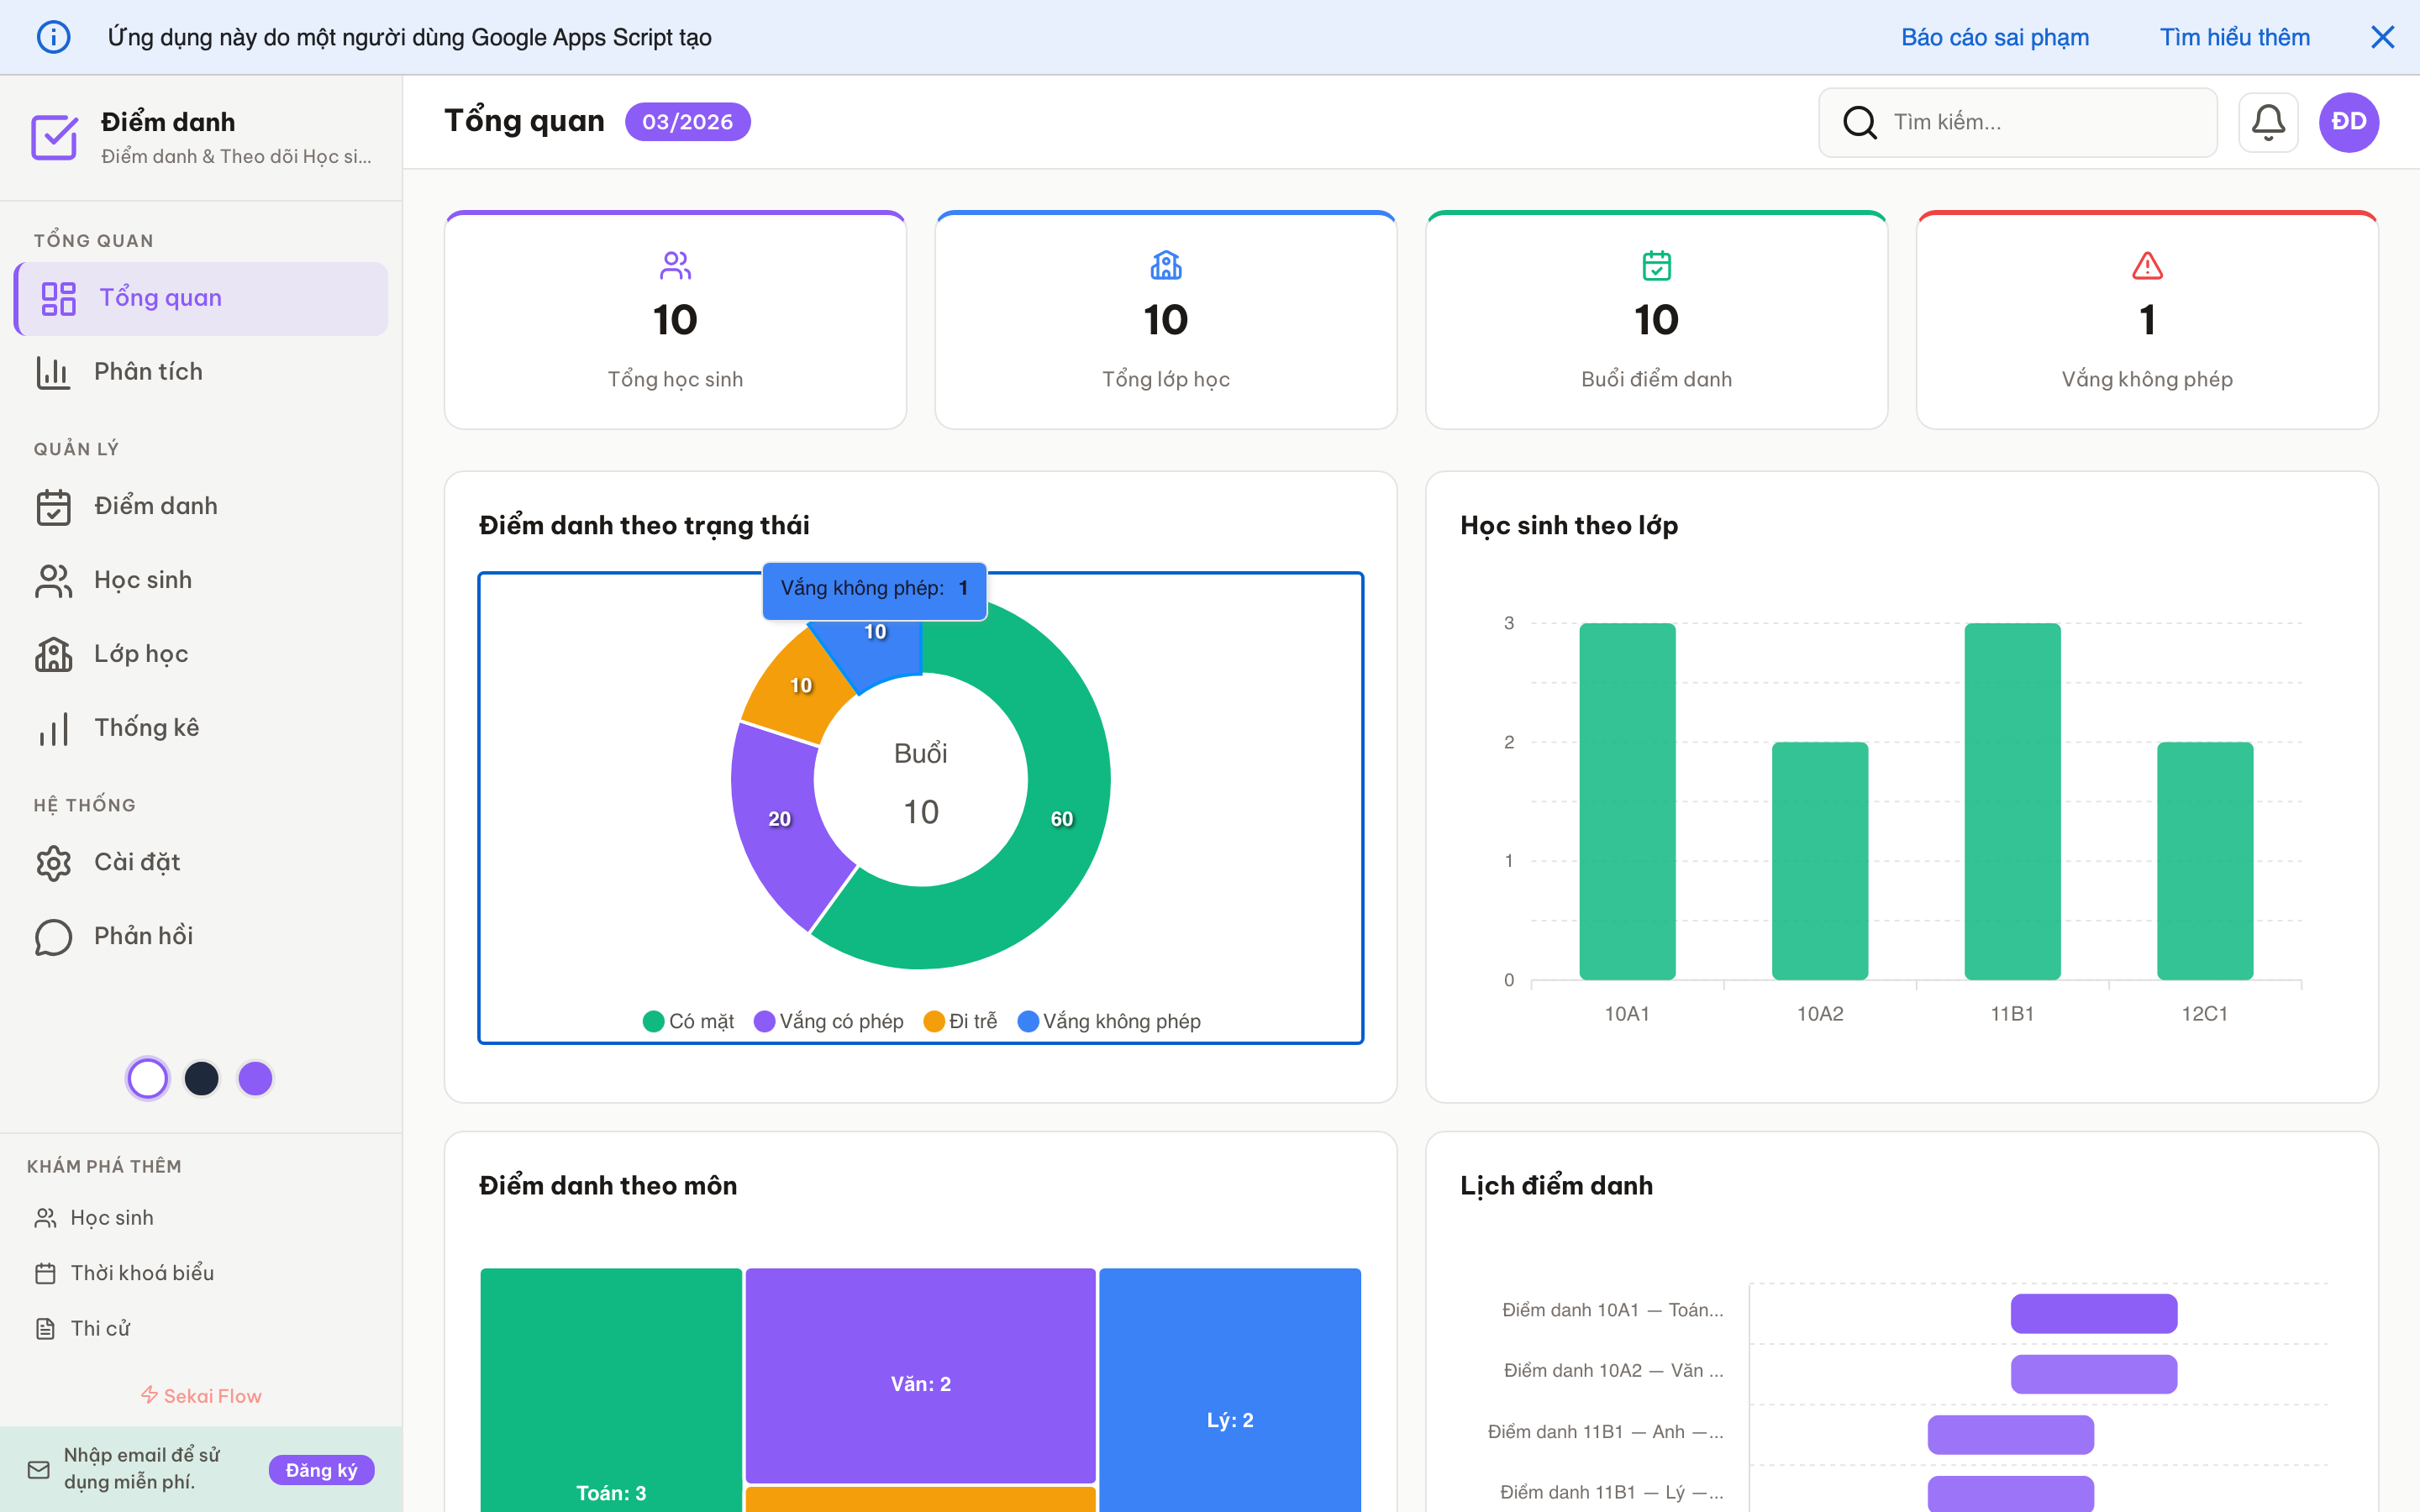This screenshot has width=2420, height=1512.
Task: Open Thời khoá biểu link
Action: (x=142, y=1273)
